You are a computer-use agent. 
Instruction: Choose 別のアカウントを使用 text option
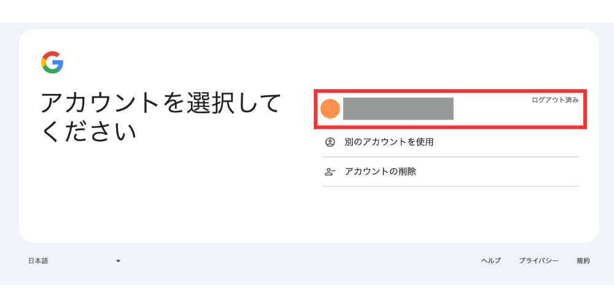(x=389, y=142)
